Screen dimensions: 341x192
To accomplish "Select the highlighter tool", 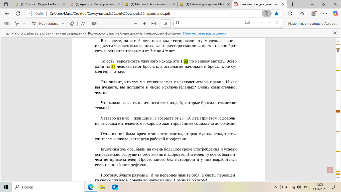I will click(x=17, y=23).
